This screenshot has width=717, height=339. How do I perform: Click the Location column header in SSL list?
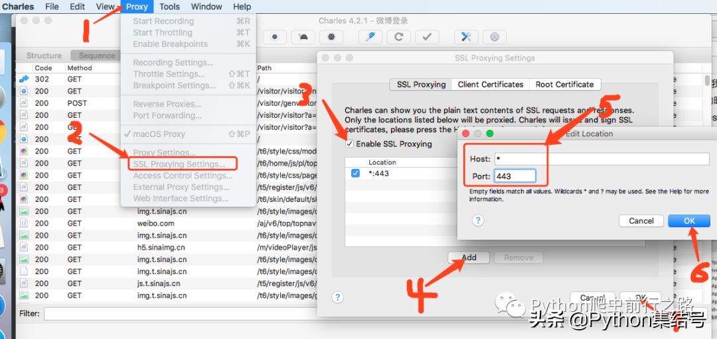pyautogui.click(x=382, y=162)
